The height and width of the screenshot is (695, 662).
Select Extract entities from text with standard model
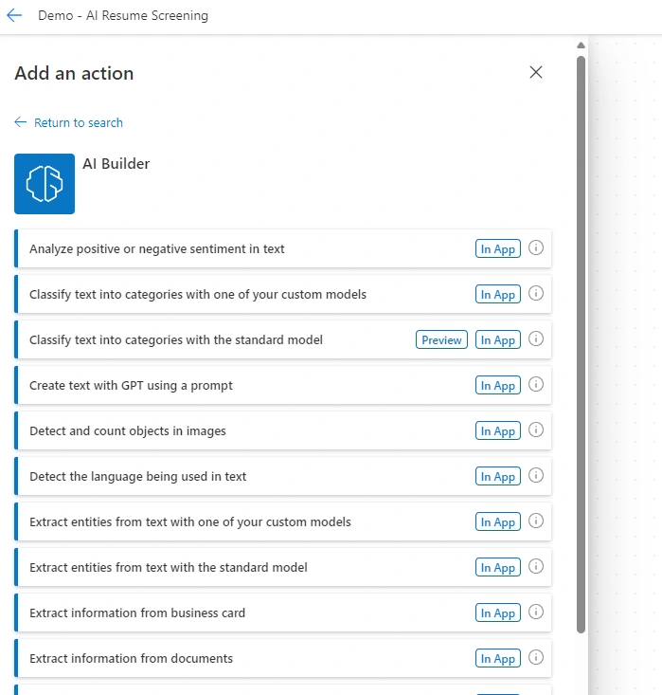click(x=282, y=567)
